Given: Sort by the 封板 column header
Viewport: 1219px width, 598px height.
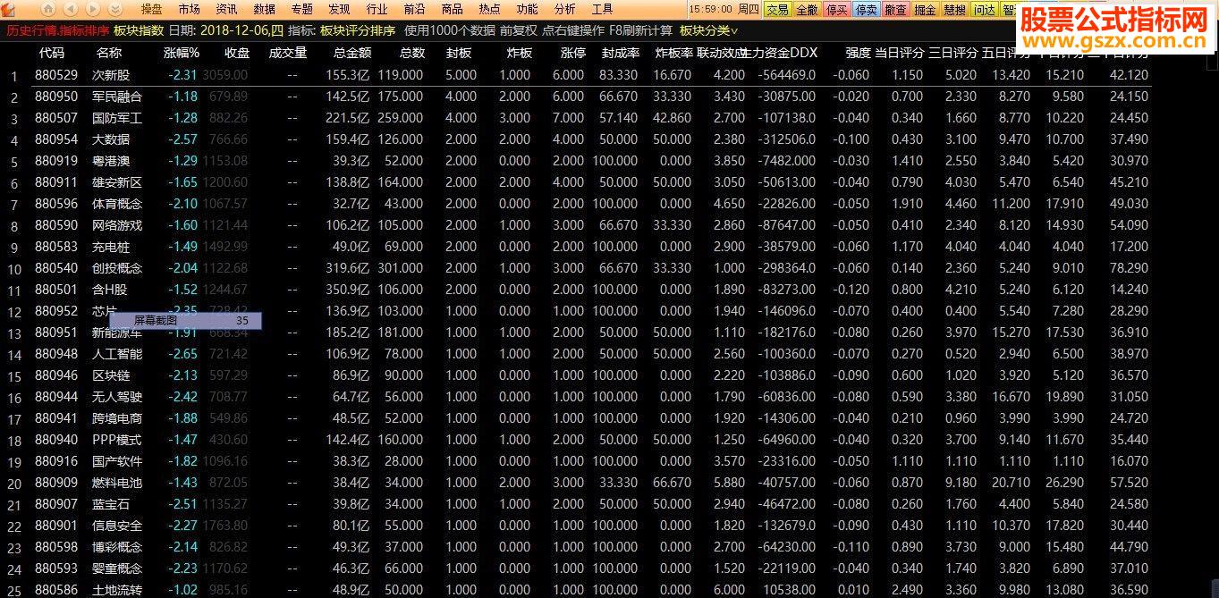Looking at the screenshot, I should pos(460,53).
